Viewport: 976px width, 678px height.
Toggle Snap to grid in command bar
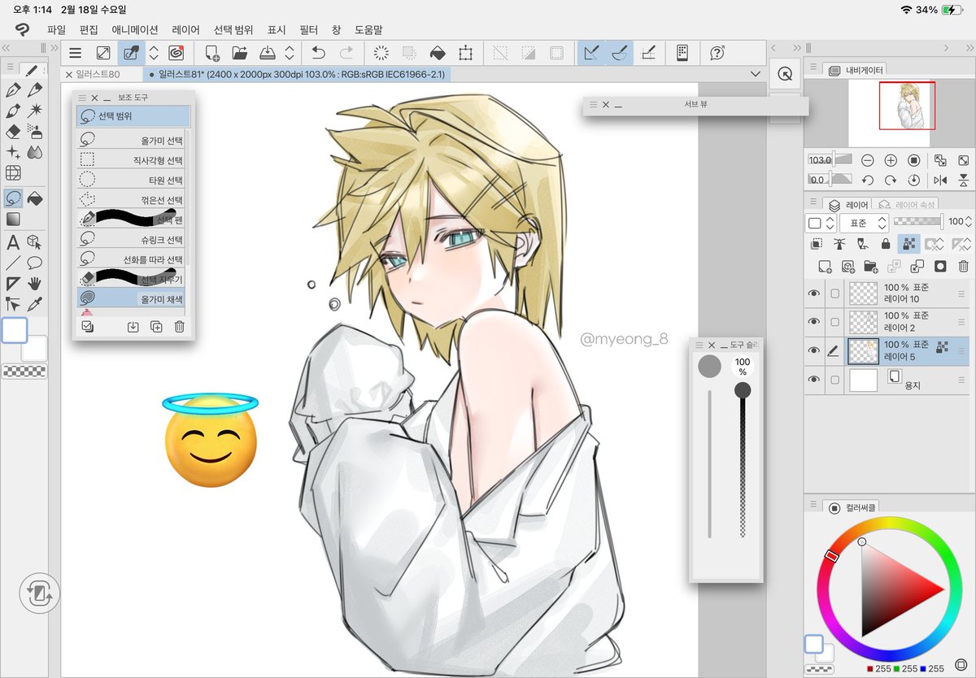(x=648, y=53)
